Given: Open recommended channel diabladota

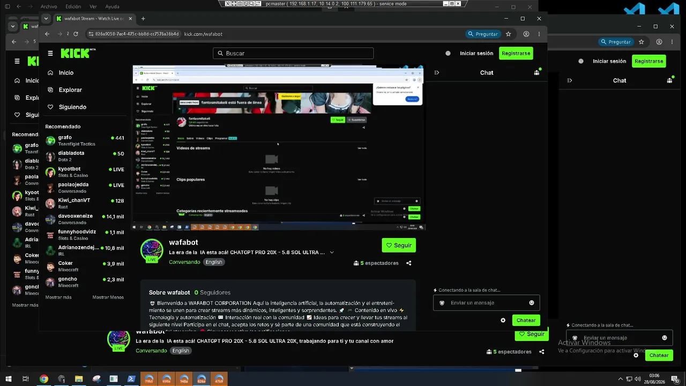Looking at the screenshot, I should 85,156.
